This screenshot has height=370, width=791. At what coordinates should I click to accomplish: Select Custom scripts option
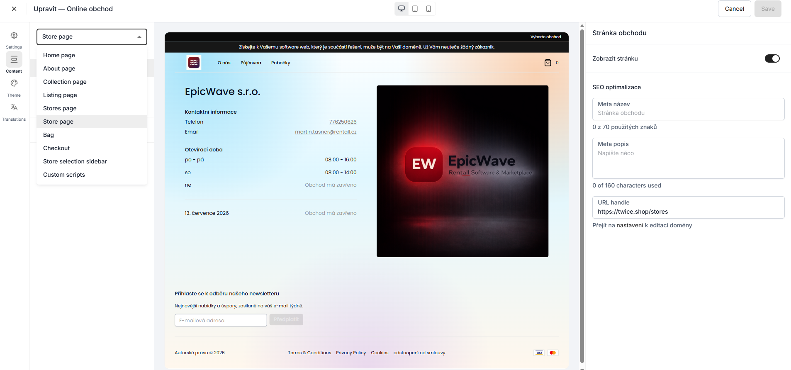coord(92,175)
